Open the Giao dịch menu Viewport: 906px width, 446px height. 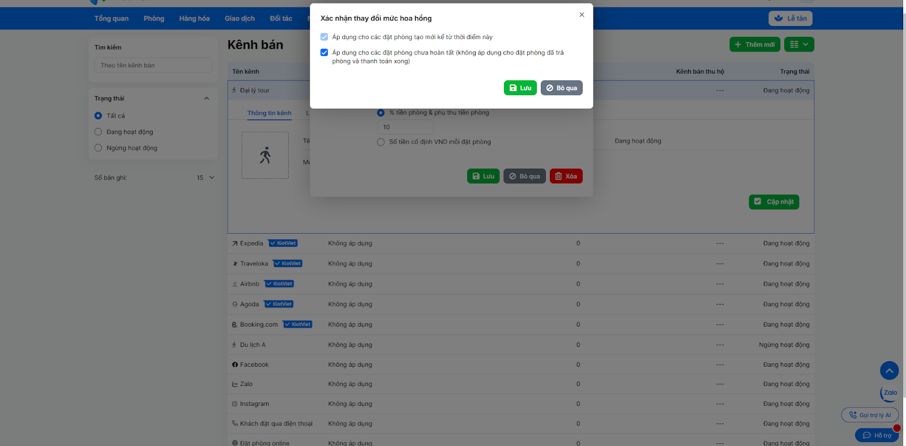pos(240,19)
